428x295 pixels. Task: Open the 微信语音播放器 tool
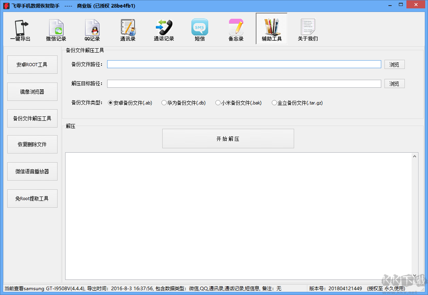tap(32, 171)
